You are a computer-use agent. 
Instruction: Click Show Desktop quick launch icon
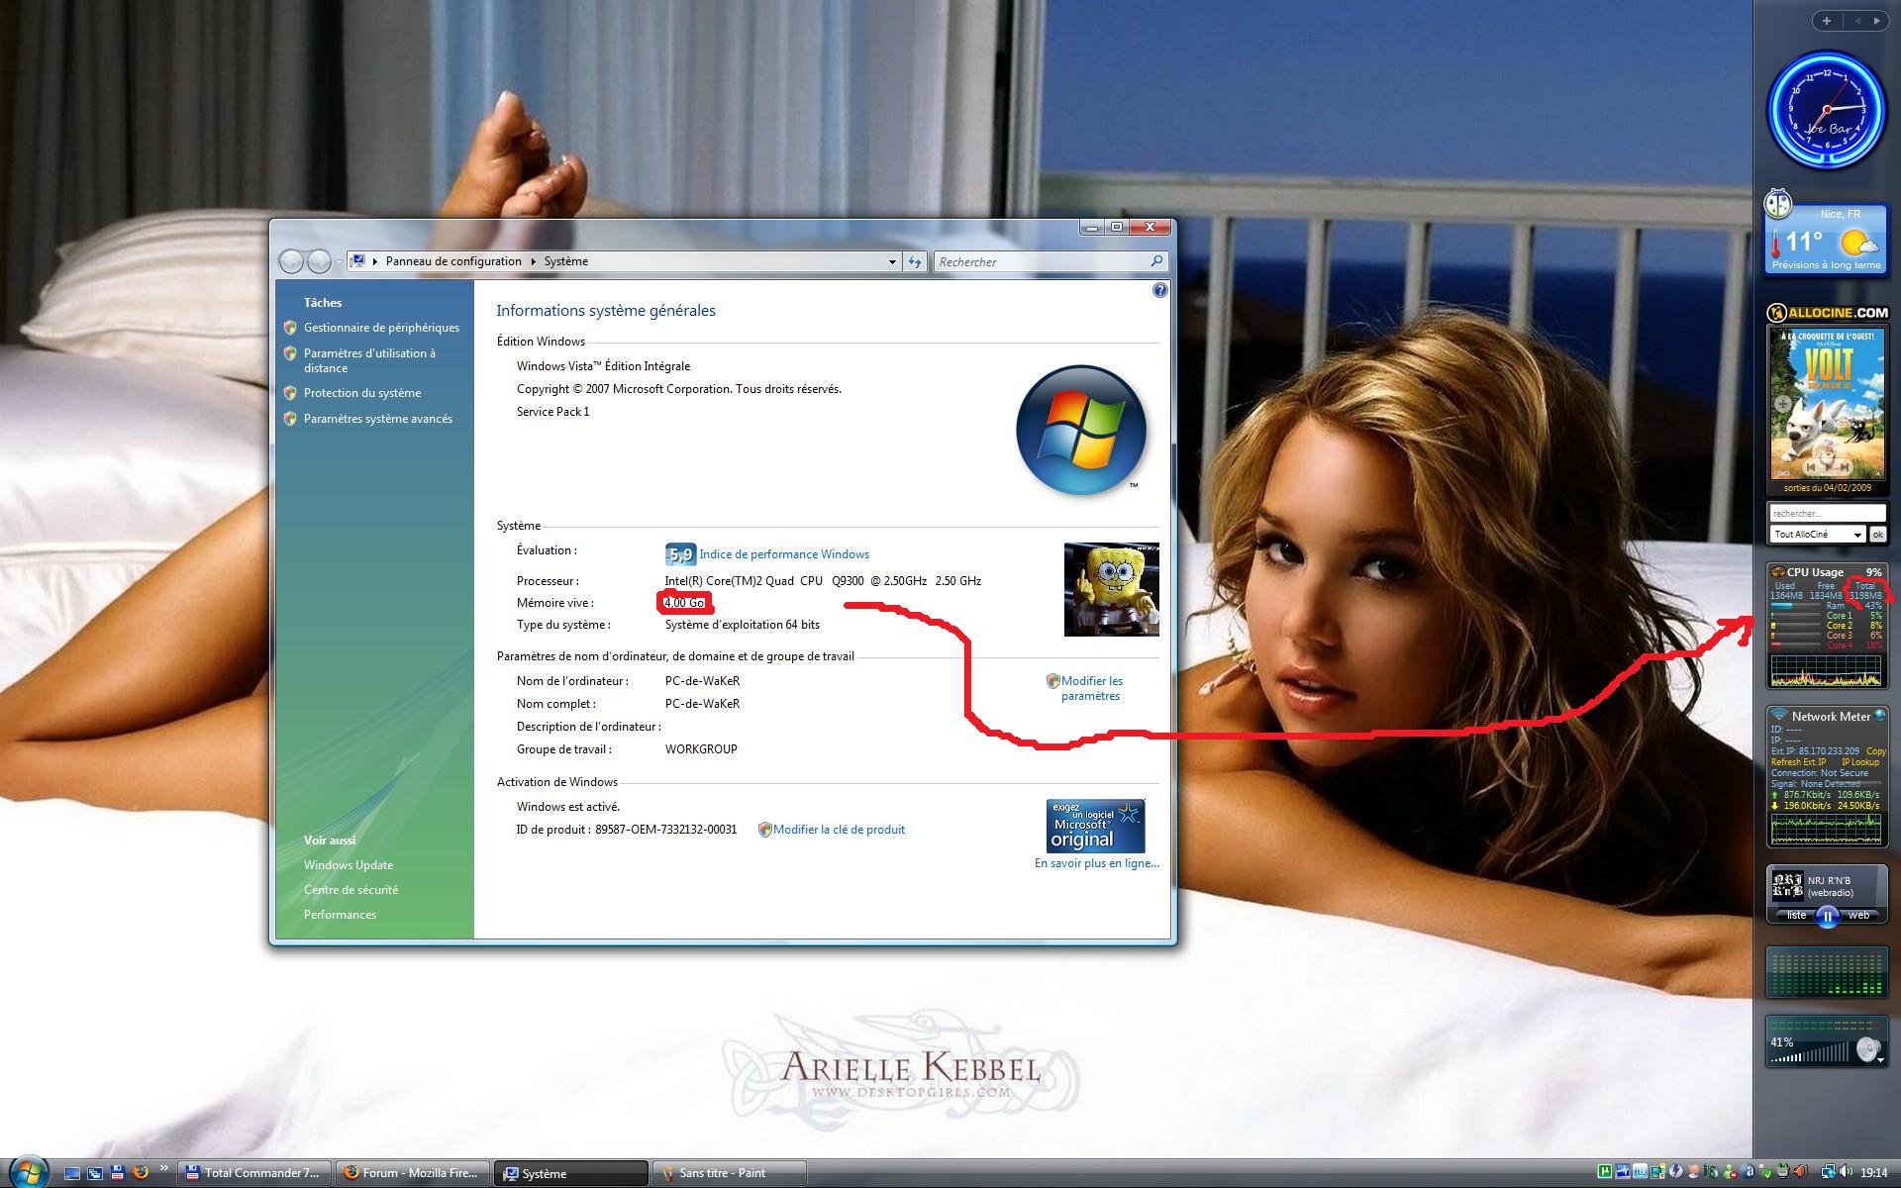[71, 1173]
